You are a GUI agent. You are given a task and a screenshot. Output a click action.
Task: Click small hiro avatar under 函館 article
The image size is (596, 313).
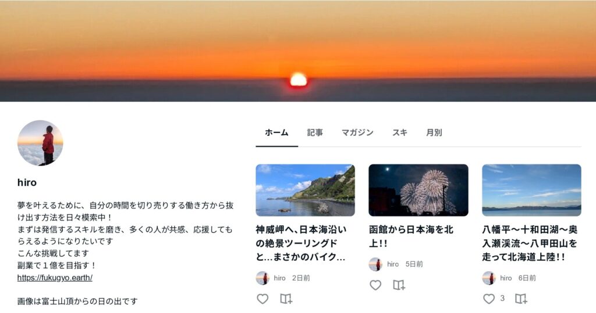[x=375, y=264]
